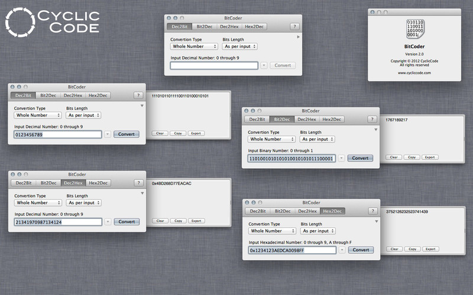Click the binary number input field
473x295 pixels.
[x=291, y=159]
